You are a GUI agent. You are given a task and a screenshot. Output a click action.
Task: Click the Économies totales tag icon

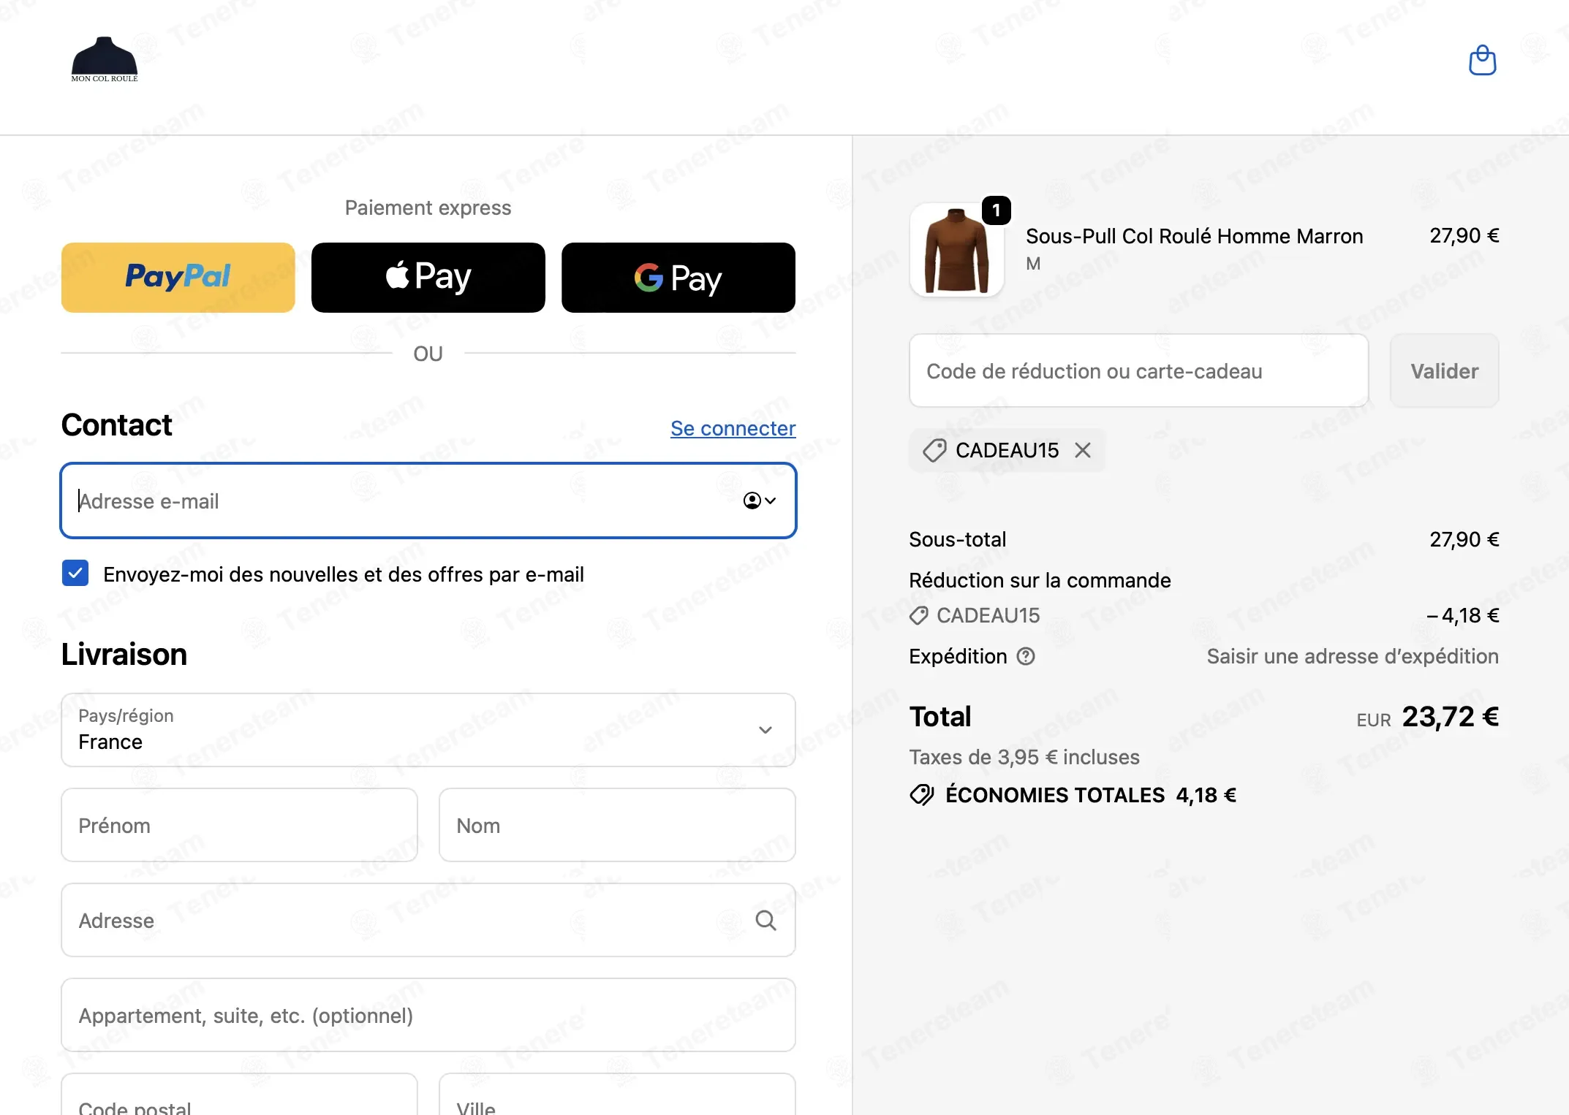922,794
